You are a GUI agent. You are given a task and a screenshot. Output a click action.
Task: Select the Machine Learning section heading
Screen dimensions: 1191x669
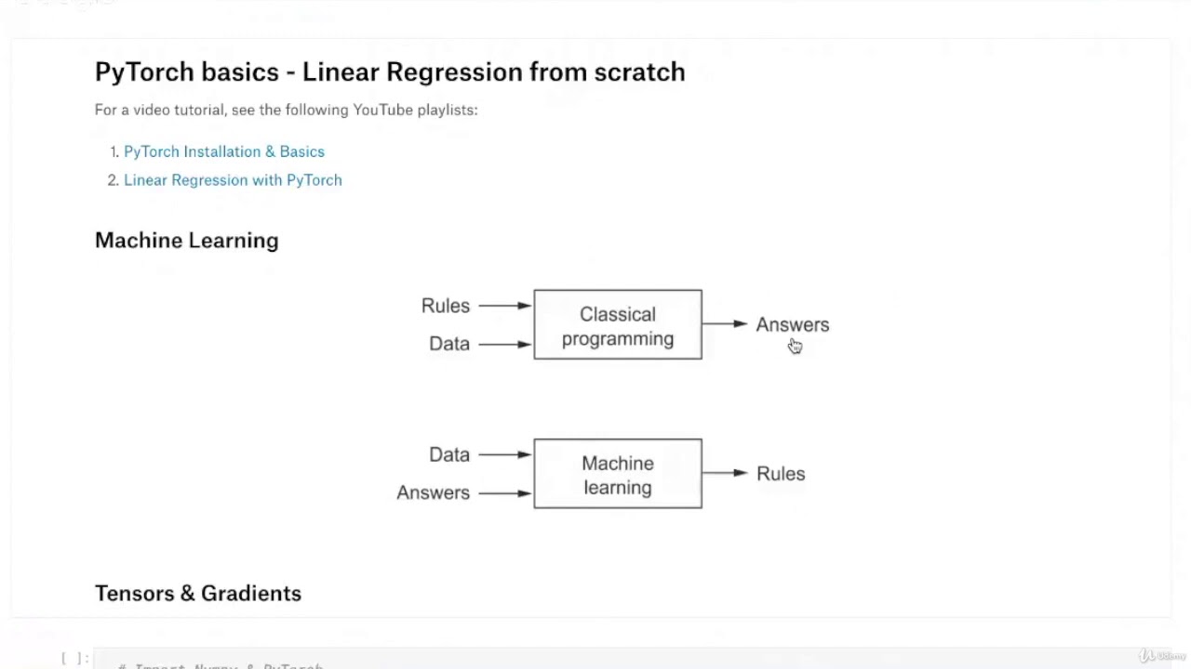[x=186, y=240]
